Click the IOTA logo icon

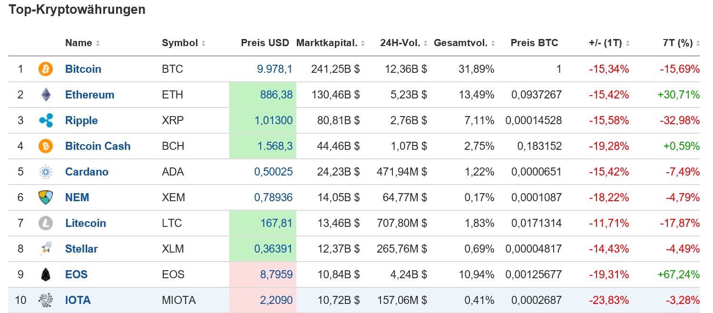pyautogui.click(x=46, y=300)
